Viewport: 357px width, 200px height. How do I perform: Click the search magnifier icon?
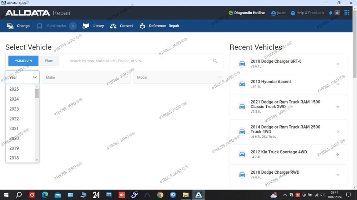pos(215,61)
